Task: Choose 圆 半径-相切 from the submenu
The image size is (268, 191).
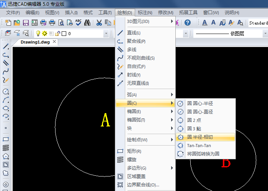Action: (x=205, y=137)
